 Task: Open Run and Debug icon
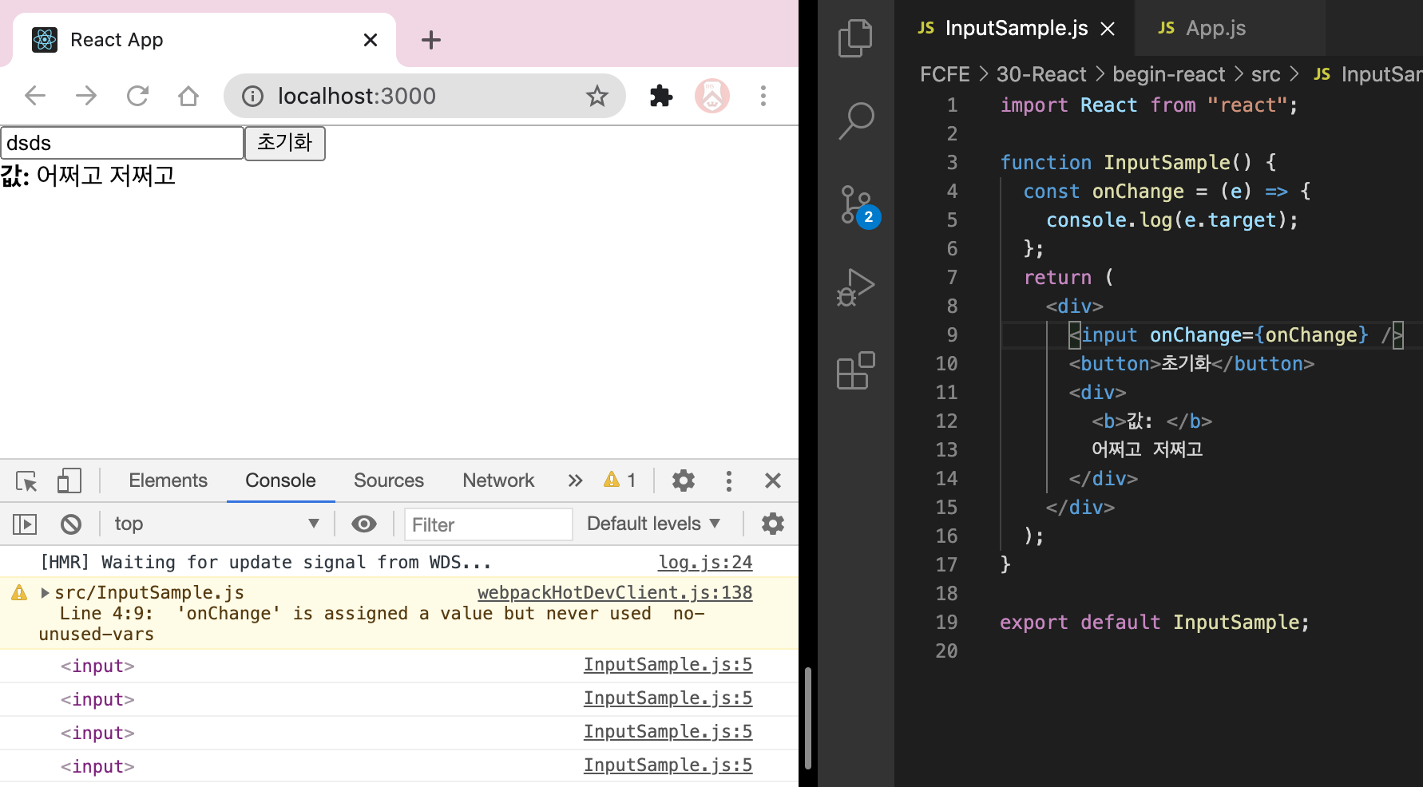point(855,287)
